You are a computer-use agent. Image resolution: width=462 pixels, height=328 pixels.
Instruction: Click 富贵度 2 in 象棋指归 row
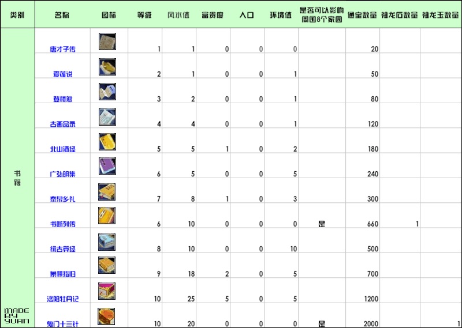point(227,274)
